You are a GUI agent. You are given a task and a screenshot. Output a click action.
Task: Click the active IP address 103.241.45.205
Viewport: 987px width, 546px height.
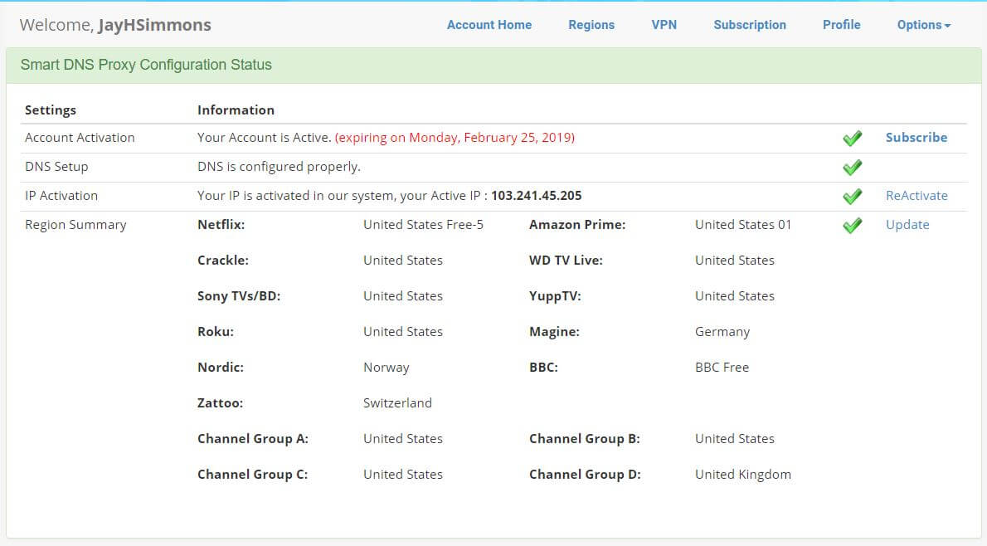[538, 195]
